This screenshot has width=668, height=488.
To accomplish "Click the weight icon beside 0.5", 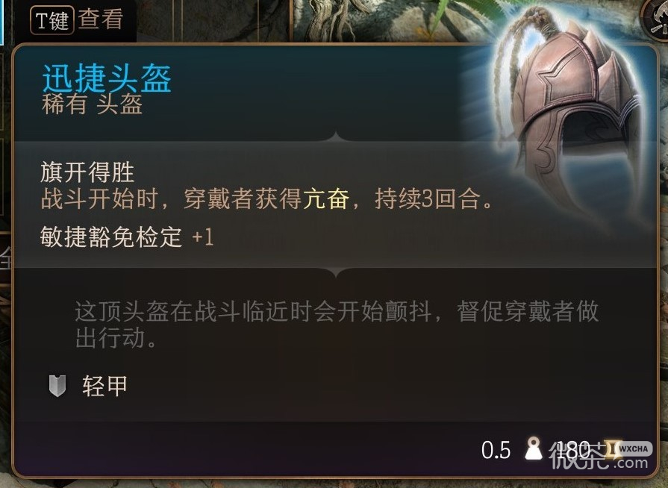I will click(534, 448).
